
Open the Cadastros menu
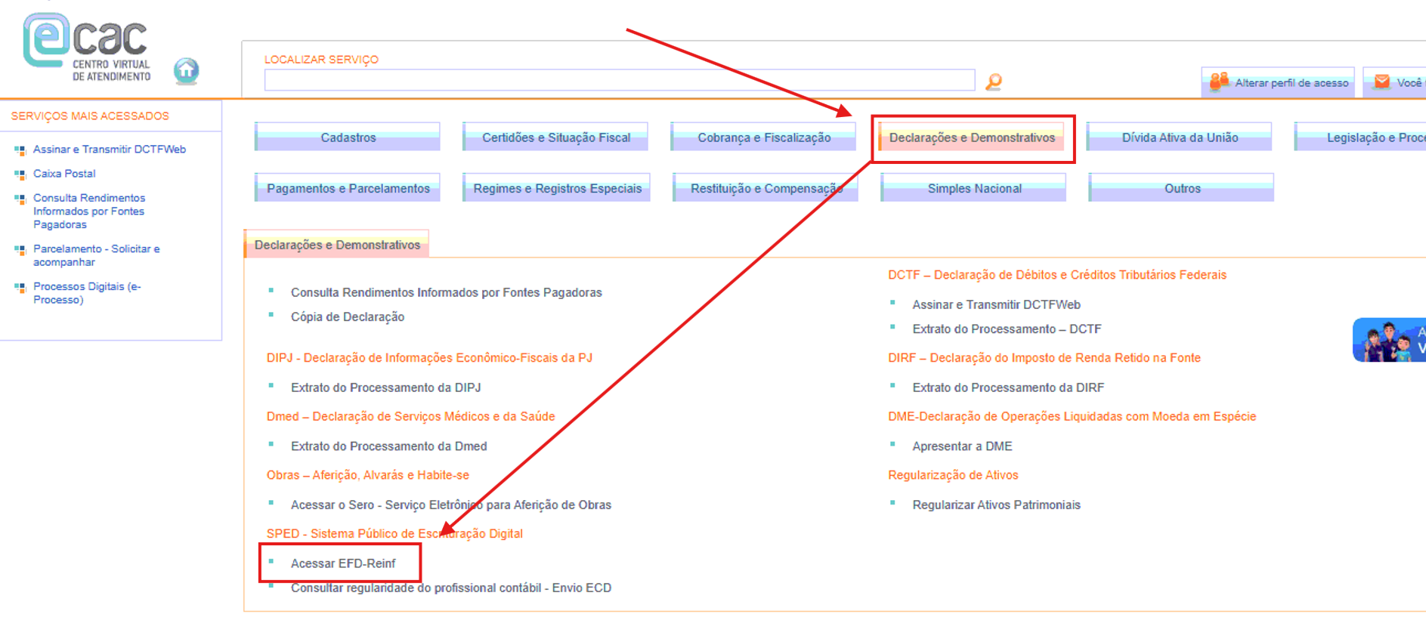coord(348,137)
